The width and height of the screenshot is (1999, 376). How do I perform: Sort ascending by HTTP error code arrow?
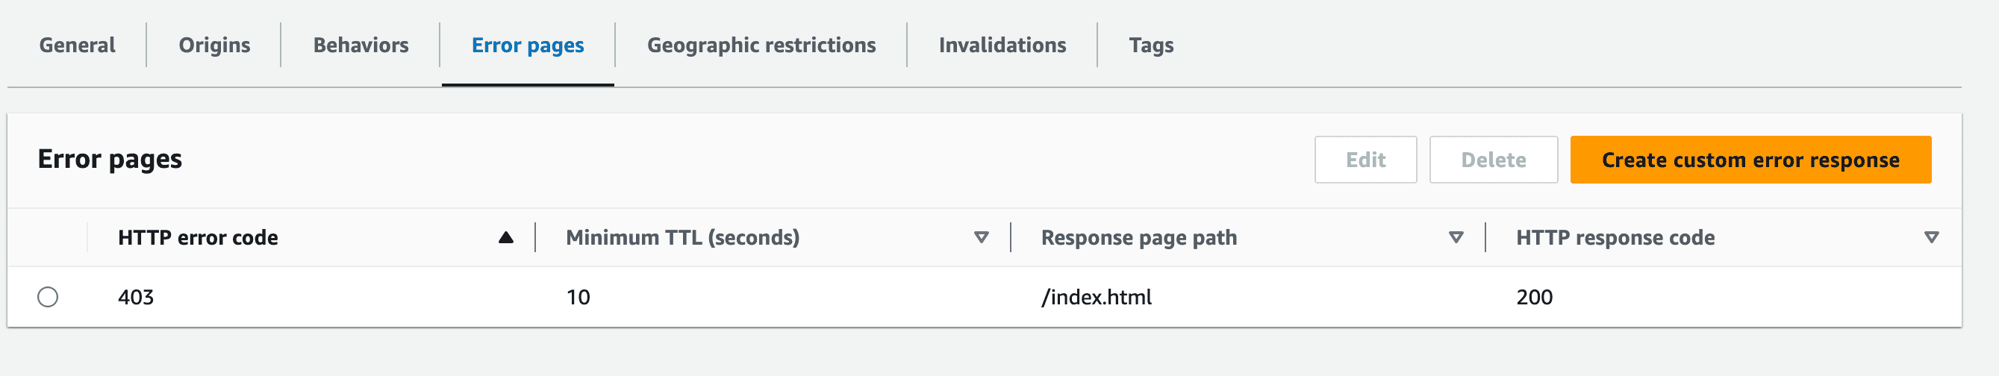tap(506, 237)
